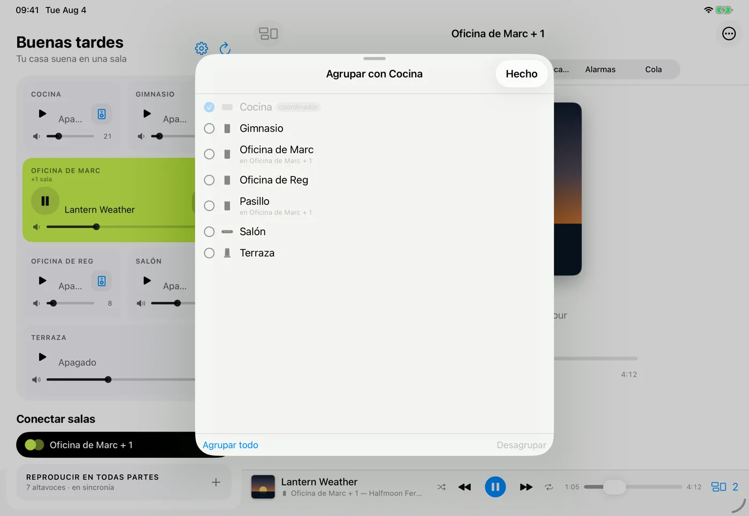Open the more options ellipsis menu

tap(729, 34)
